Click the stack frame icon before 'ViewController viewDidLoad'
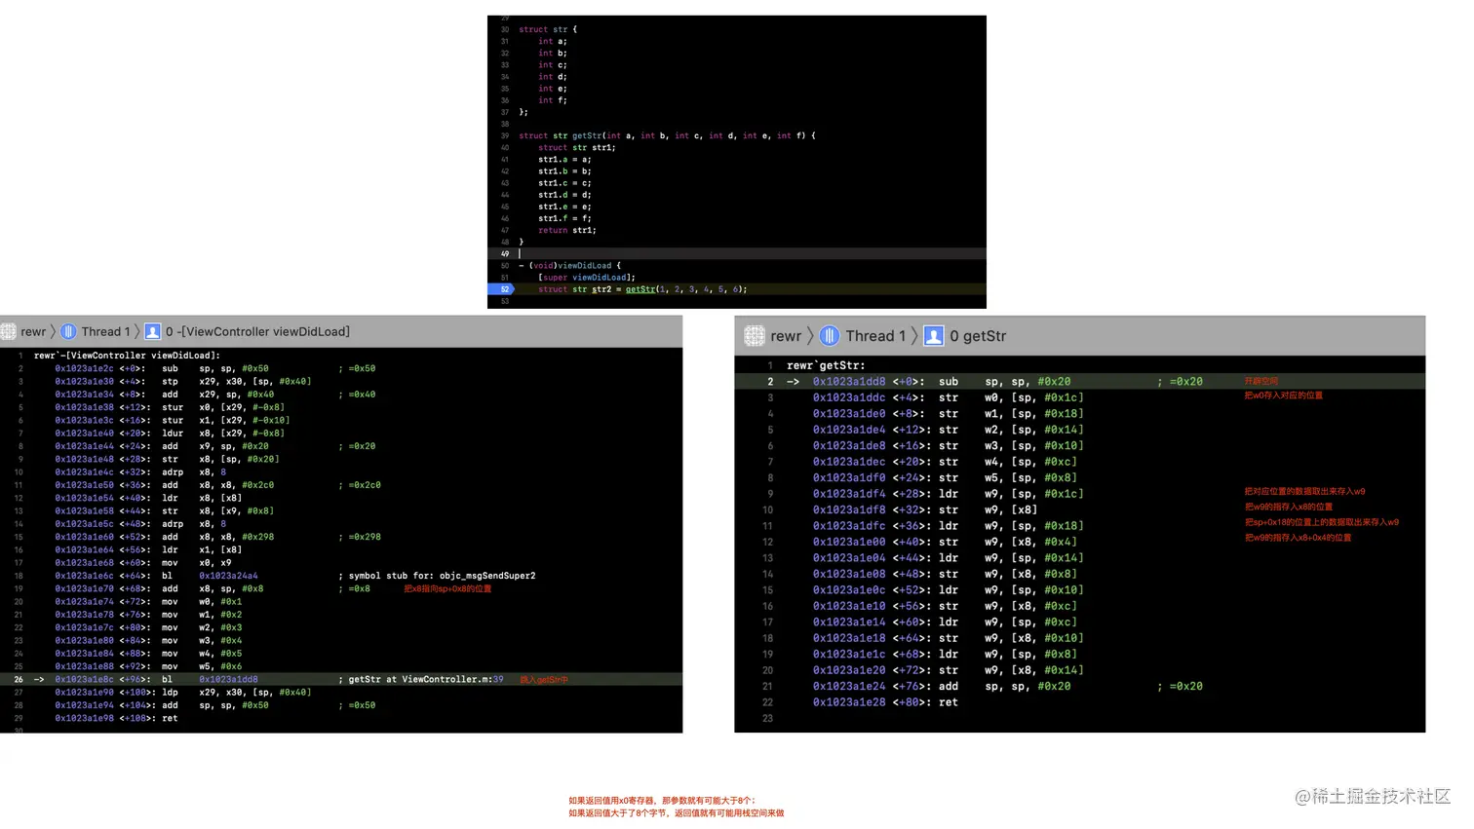The width and height of the screenshot is (1474, 829). tap(152, 331)
